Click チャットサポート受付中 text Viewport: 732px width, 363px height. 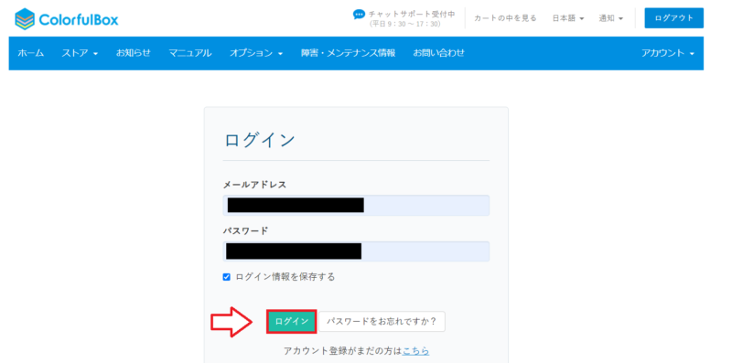coord(411,14)
